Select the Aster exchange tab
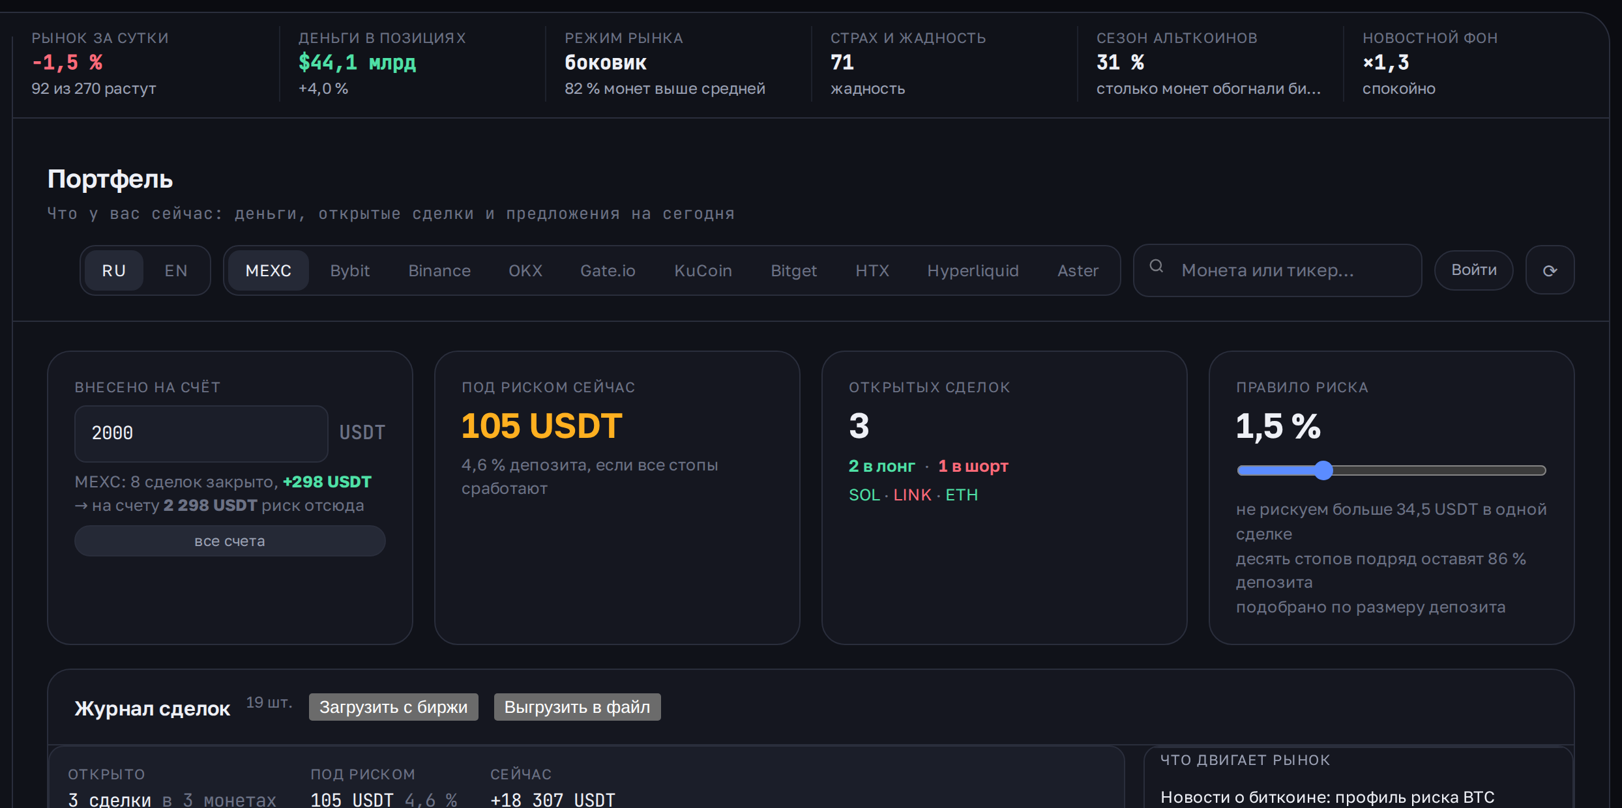Image resolution: width=1622 pixels, height=808 pixels. click(x=1078, y=270)
